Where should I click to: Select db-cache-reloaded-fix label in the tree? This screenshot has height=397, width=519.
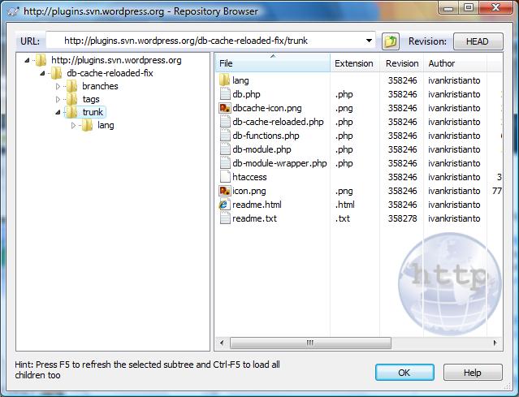(x=110, y=73)
